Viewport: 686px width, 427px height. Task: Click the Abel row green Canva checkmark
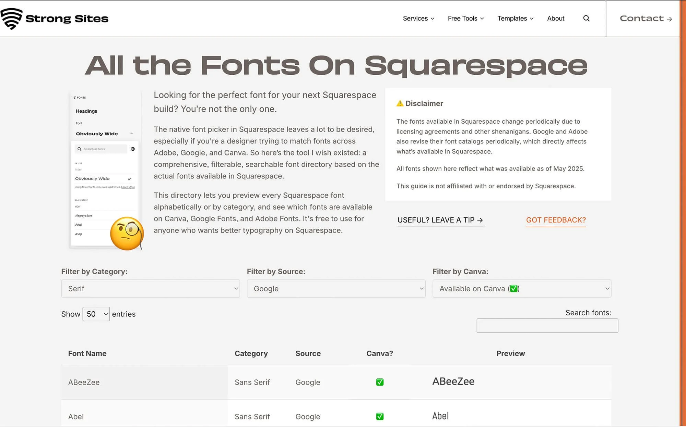[x=380, y=416]
